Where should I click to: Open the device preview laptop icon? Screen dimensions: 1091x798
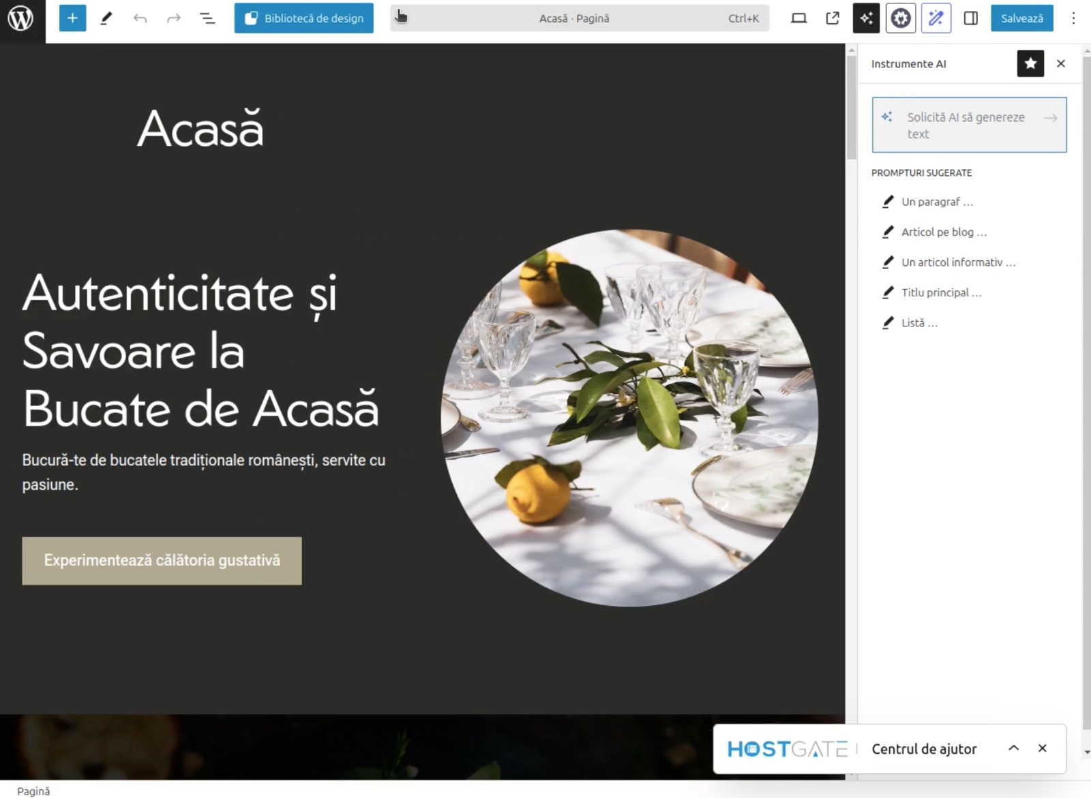click(798, 18)
